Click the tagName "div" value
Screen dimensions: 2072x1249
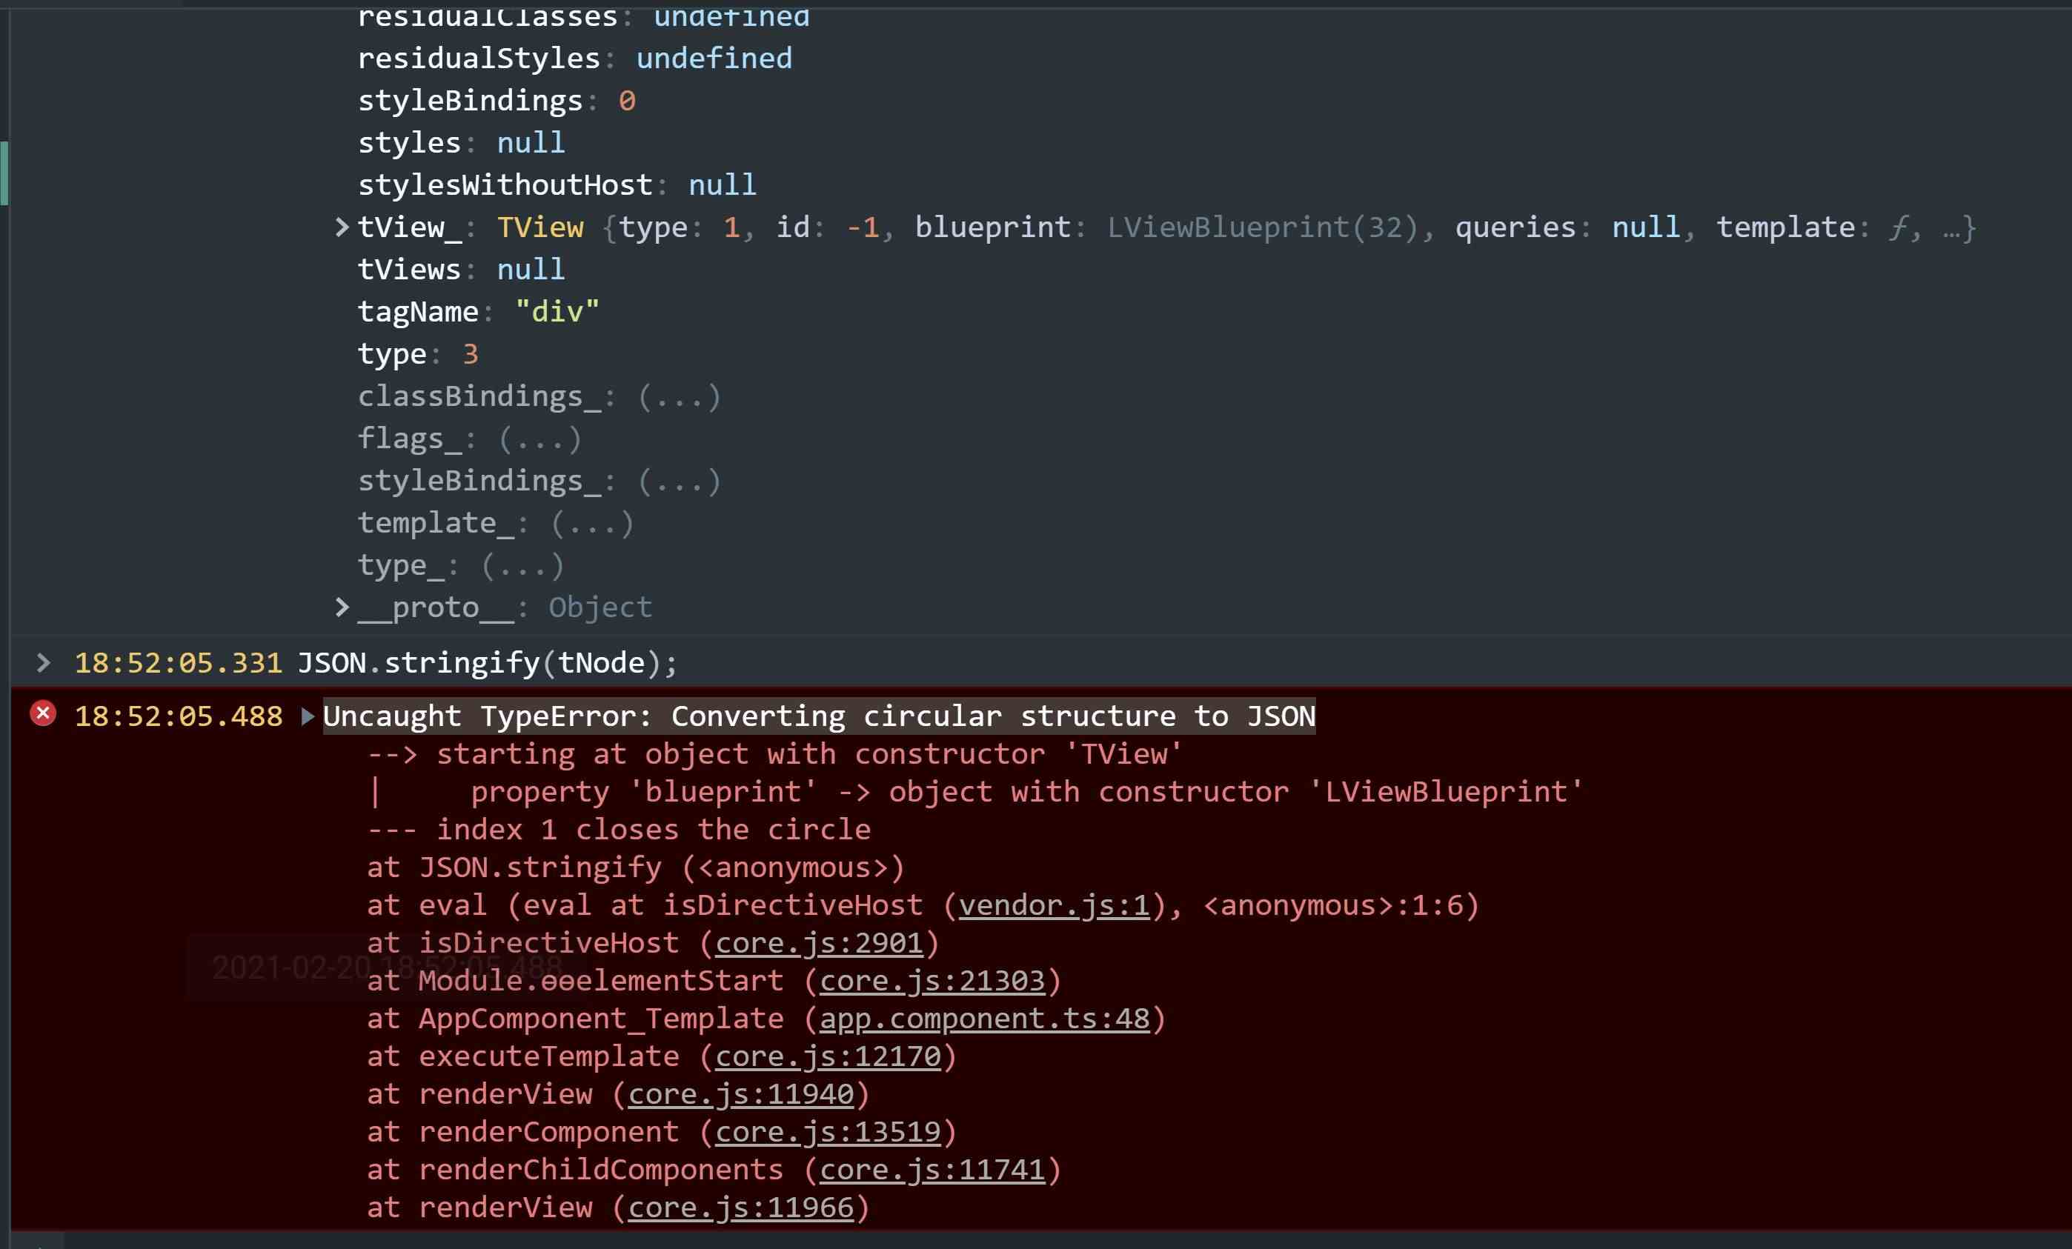tap(557, 312)
